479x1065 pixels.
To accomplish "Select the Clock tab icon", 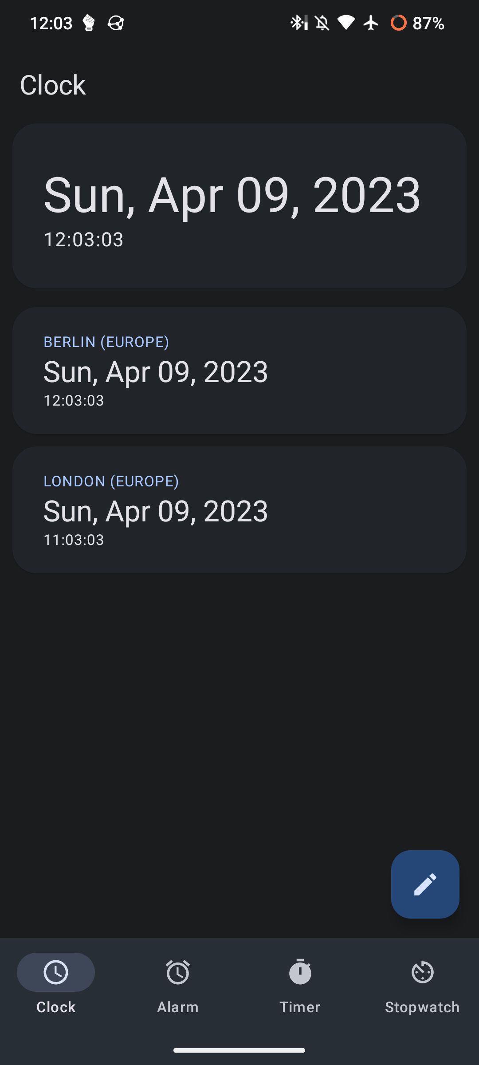I will click(x=56, y=972).
